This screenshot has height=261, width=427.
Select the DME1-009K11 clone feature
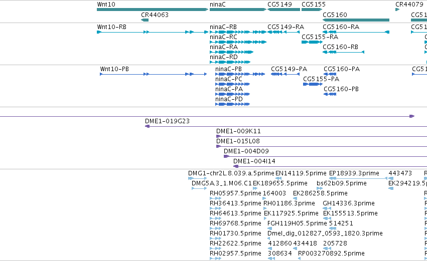322,136
